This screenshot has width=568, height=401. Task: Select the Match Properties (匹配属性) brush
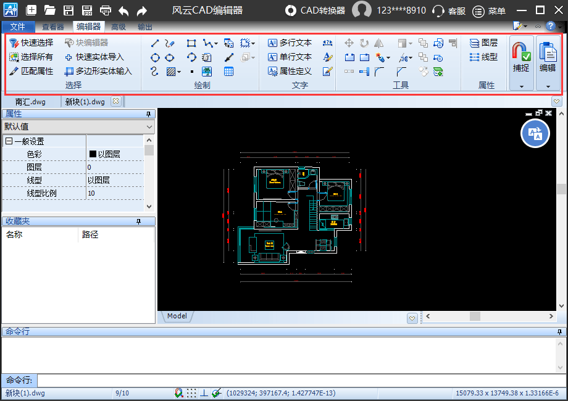pyautogui.click(x=31, y=71)
